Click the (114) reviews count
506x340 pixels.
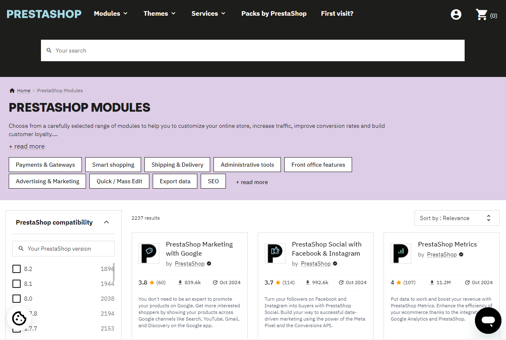coord(288,283)
